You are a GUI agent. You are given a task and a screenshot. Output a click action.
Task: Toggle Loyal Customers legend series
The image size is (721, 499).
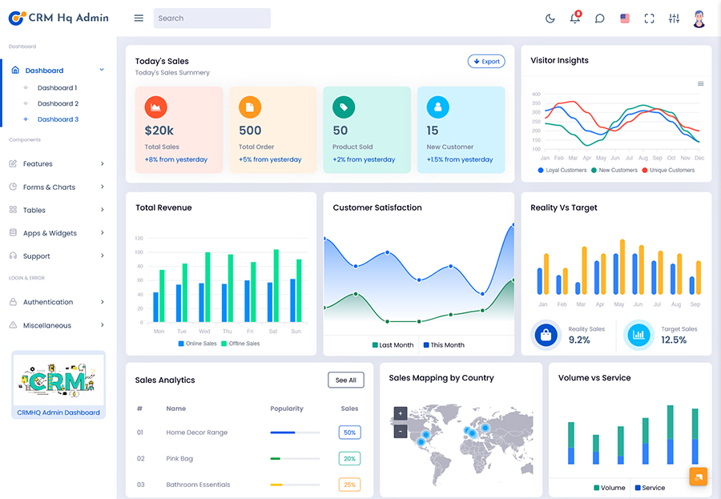coord(562,170)
